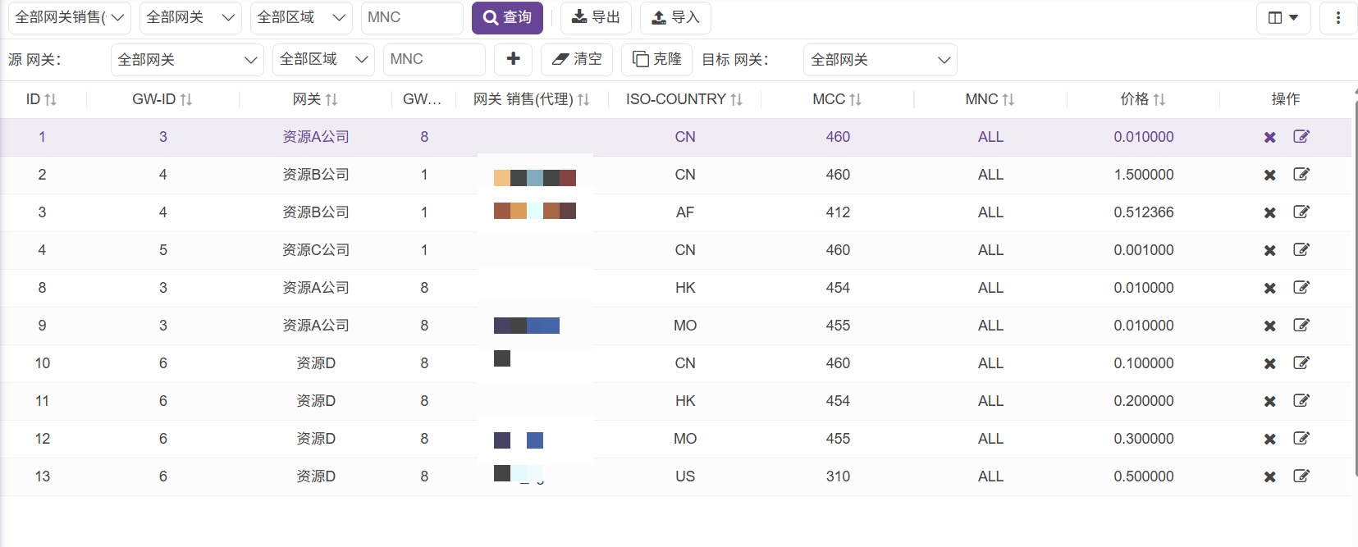Sort table by 价格 column
The image size is (1358, 547).
tap(1143, 99)
